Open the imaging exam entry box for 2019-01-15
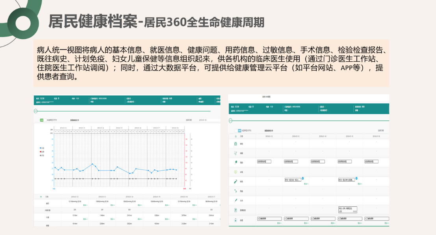Viewport: 436px width, 235px height. pos(347,210)
